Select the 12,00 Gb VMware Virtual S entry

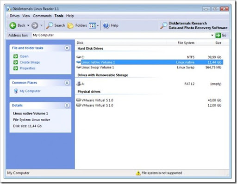point(97,105)
